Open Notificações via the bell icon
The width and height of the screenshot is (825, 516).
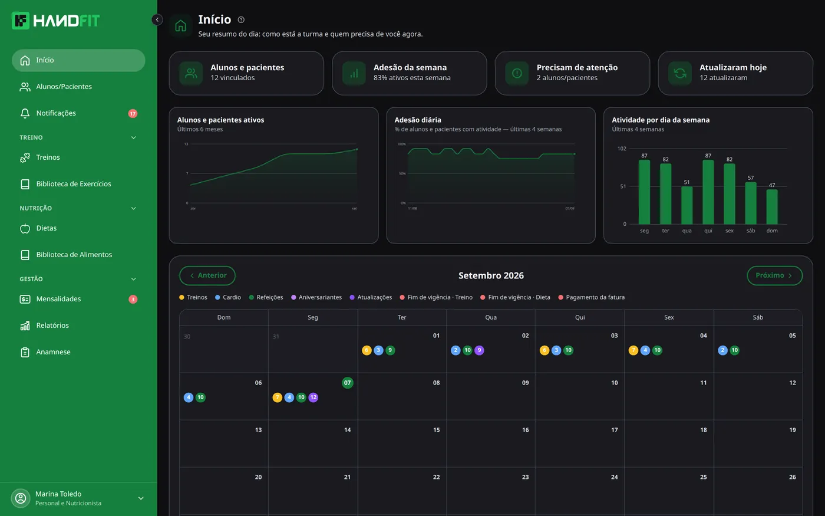[25, 113]
